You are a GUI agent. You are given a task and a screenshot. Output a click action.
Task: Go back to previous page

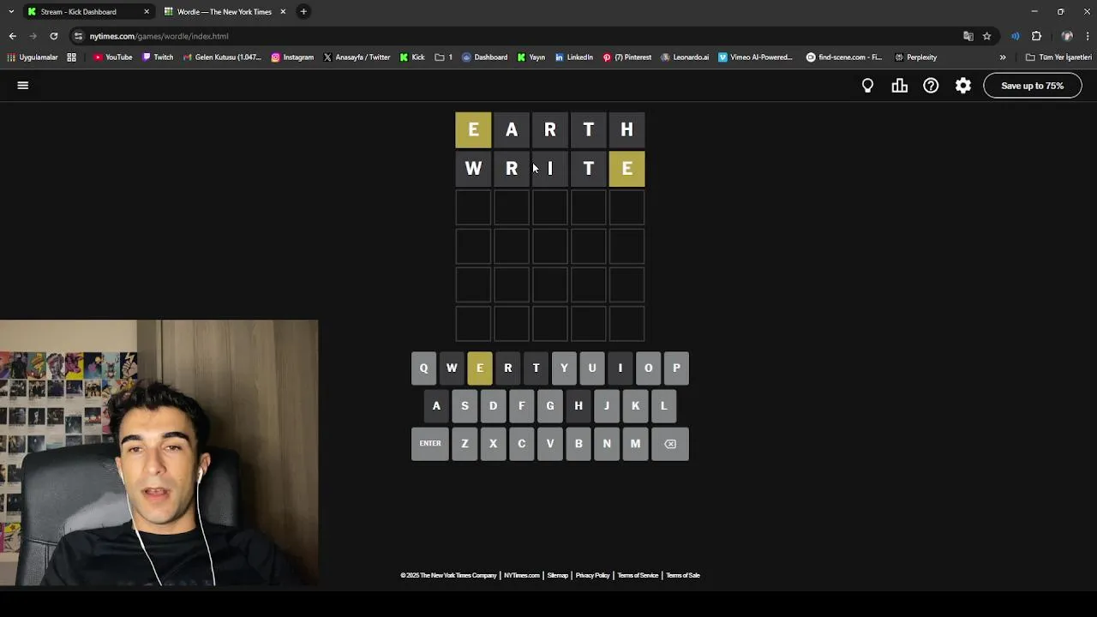[x=12, y=36]
